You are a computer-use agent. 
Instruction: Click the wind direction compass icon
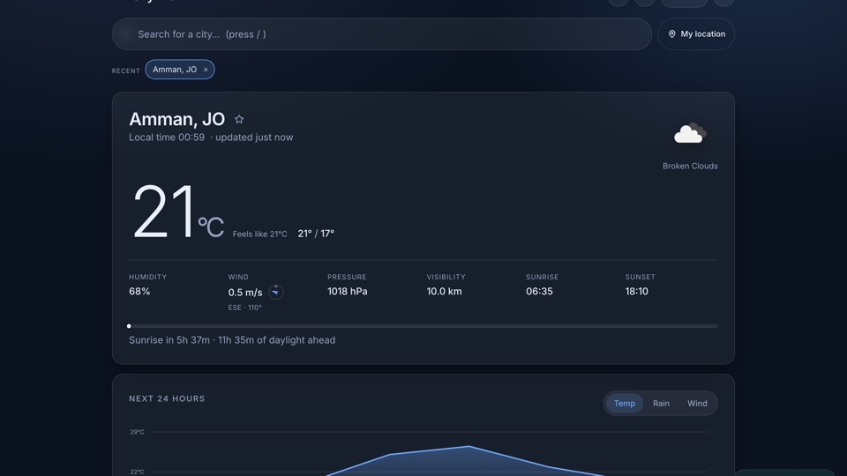pyautogui.click(x=275, y=292)
